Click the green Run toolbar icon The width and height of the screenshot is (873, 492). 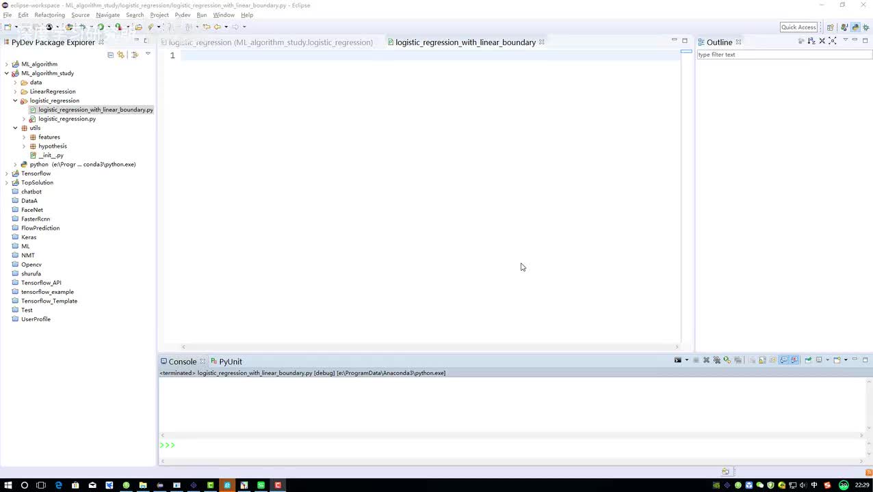click(x=101, y=27)
